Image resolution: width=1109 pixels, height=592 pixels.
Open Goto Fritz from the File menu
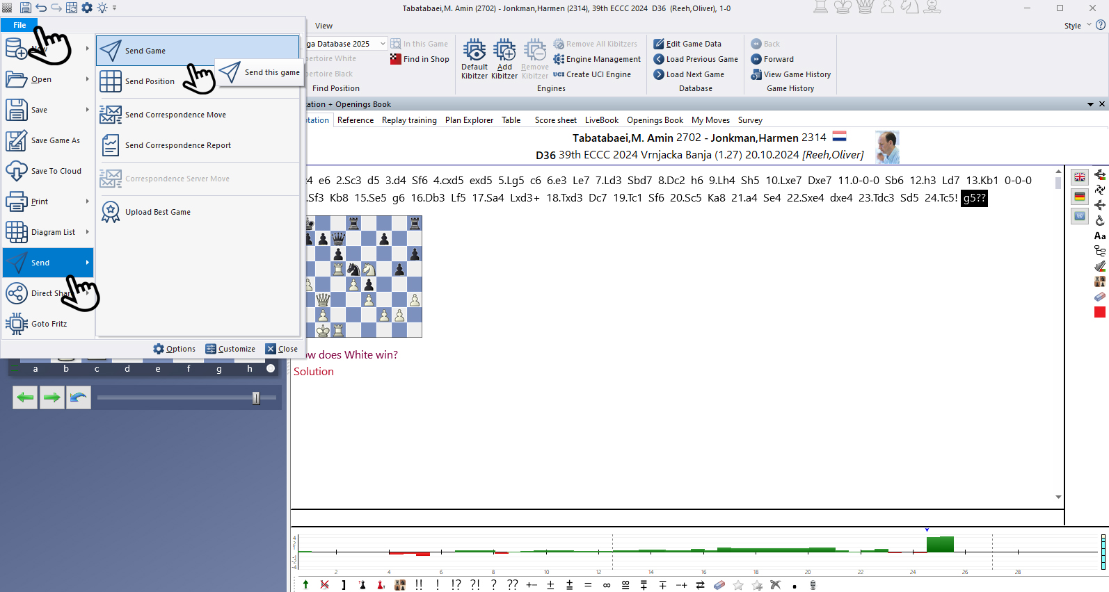[x=49, y=324]
